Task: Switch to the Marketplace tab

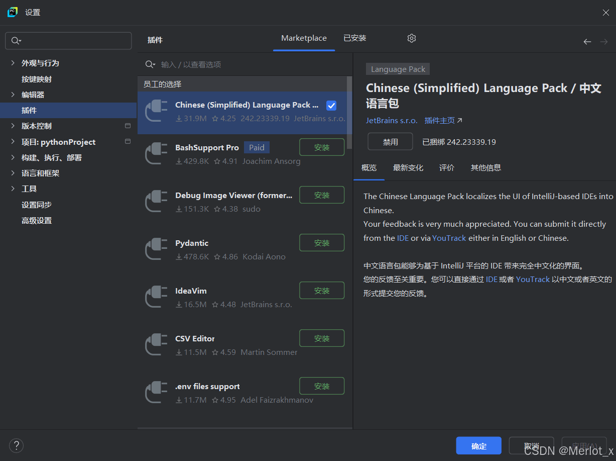Action: click(x=304, y=38)
